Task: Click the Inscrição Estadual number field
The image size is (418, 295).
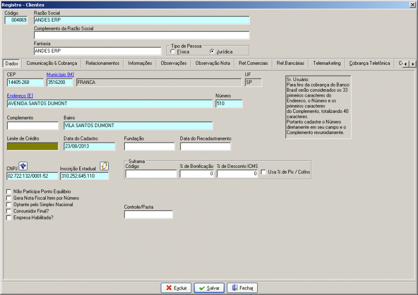Action: point(85,176)
